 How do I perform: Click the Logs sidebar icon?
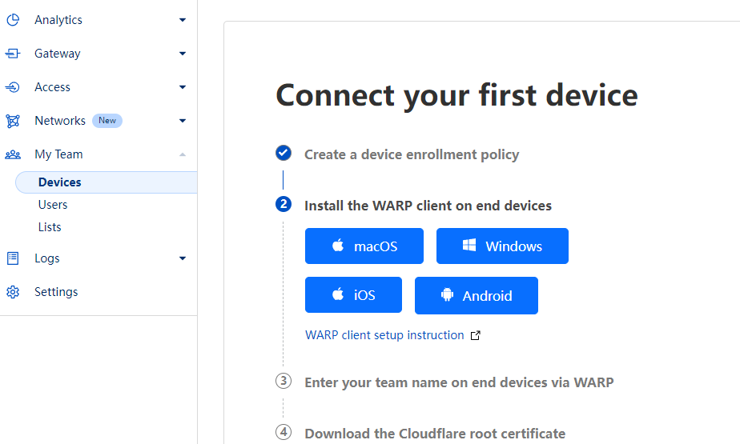coord(13,258)
